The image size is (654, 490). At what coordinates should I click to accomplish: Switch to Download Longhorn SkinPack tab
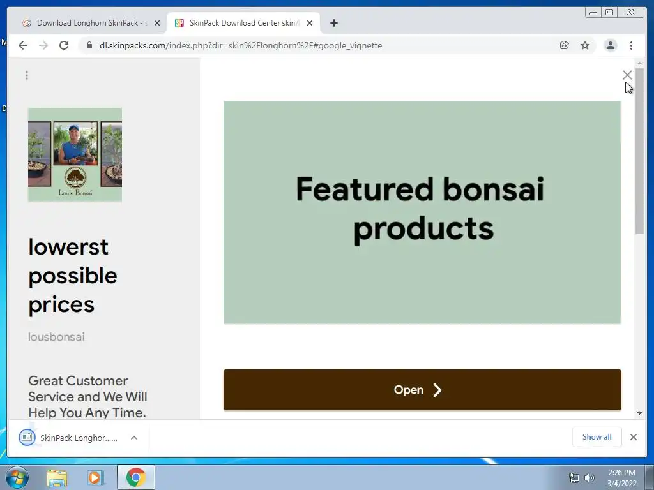[87, 23]
